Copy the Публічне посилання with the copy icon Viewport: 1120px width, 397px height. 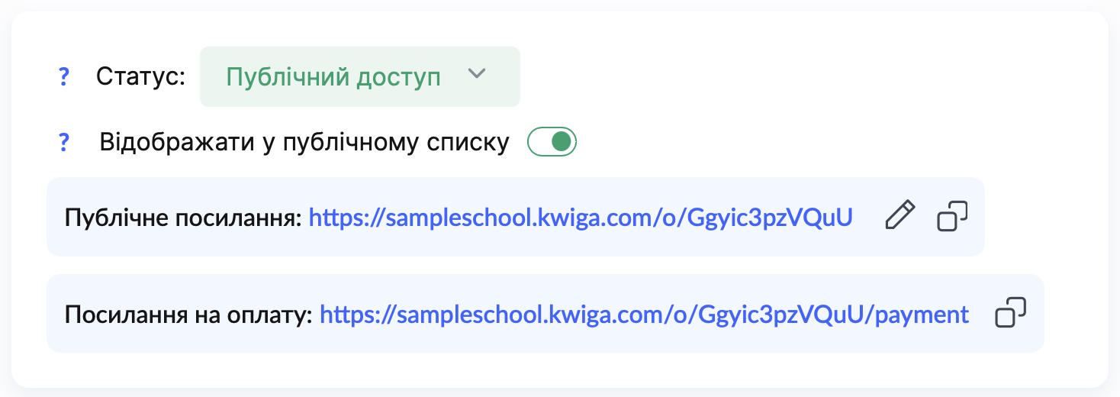[x=951, y=216]
